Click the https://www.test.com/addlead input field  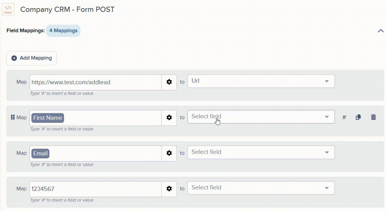tap(95, 82)
